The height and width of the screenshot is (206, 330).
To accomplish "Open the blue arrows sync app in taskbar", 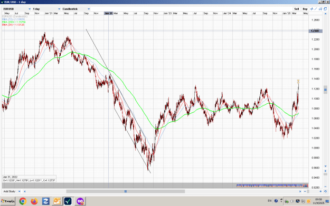I will [x=45, y=201].
